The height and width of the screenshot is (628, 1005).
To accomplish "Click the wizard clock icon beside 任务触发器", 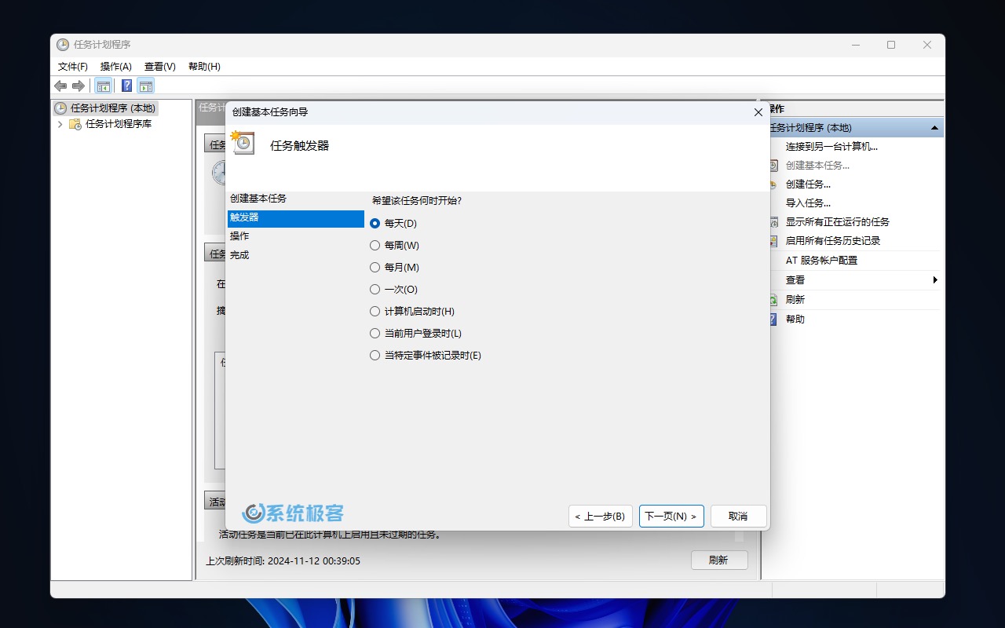I will click(x=243, y=143).
